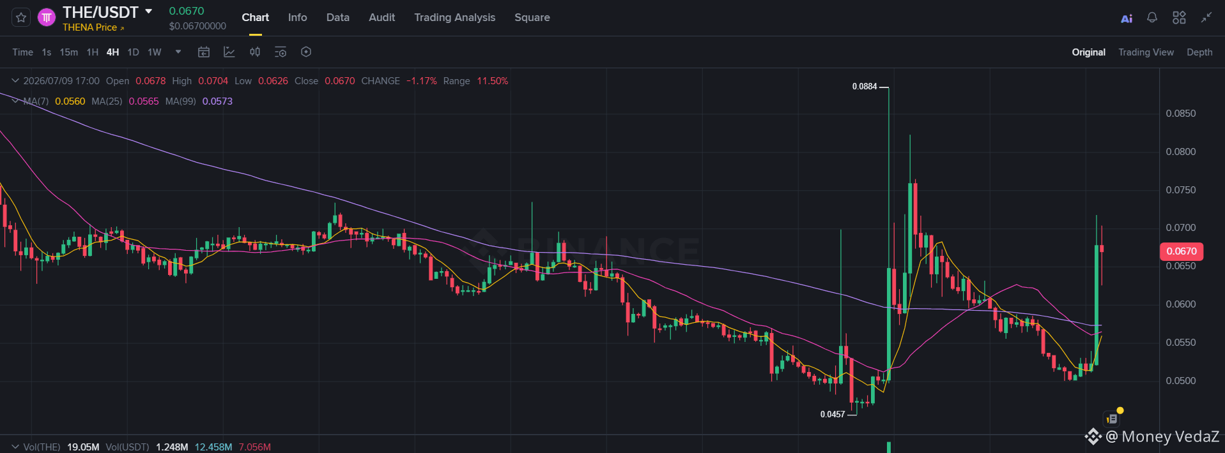Select the 1H interval

[x=92, y=52]
